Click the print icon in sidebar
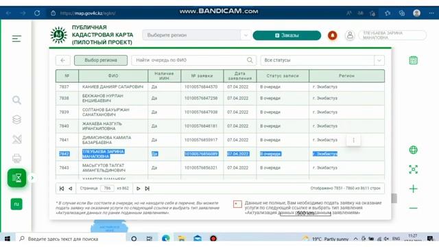The image size is (439, 247). pyautogui.click(x=16, y=158)
